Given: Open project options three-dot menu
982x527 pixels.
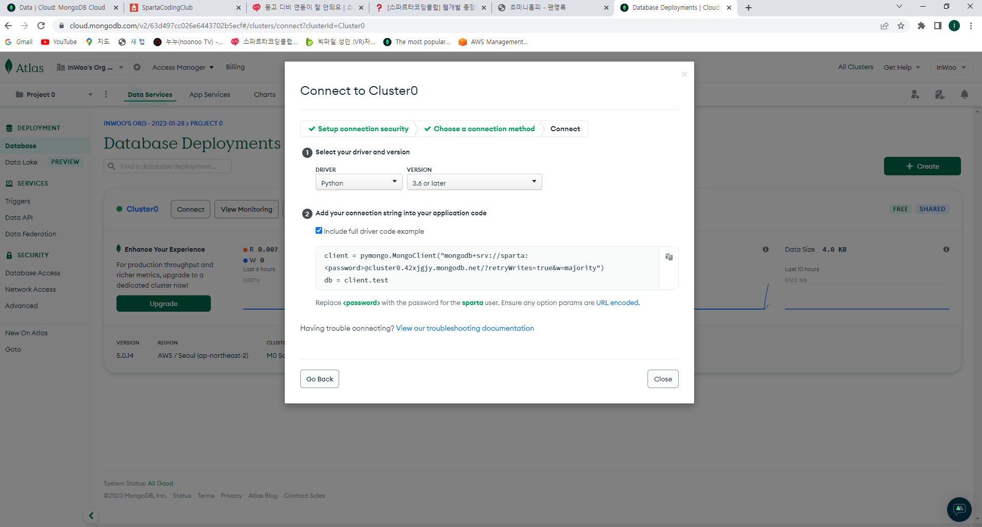Looking at the screenshot, I should [106, 94].
